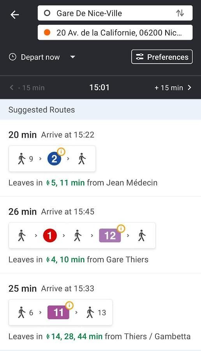
Task: Tap the clock icon beside Depart now
Action: pyautogui.click(x=12, y=57)
